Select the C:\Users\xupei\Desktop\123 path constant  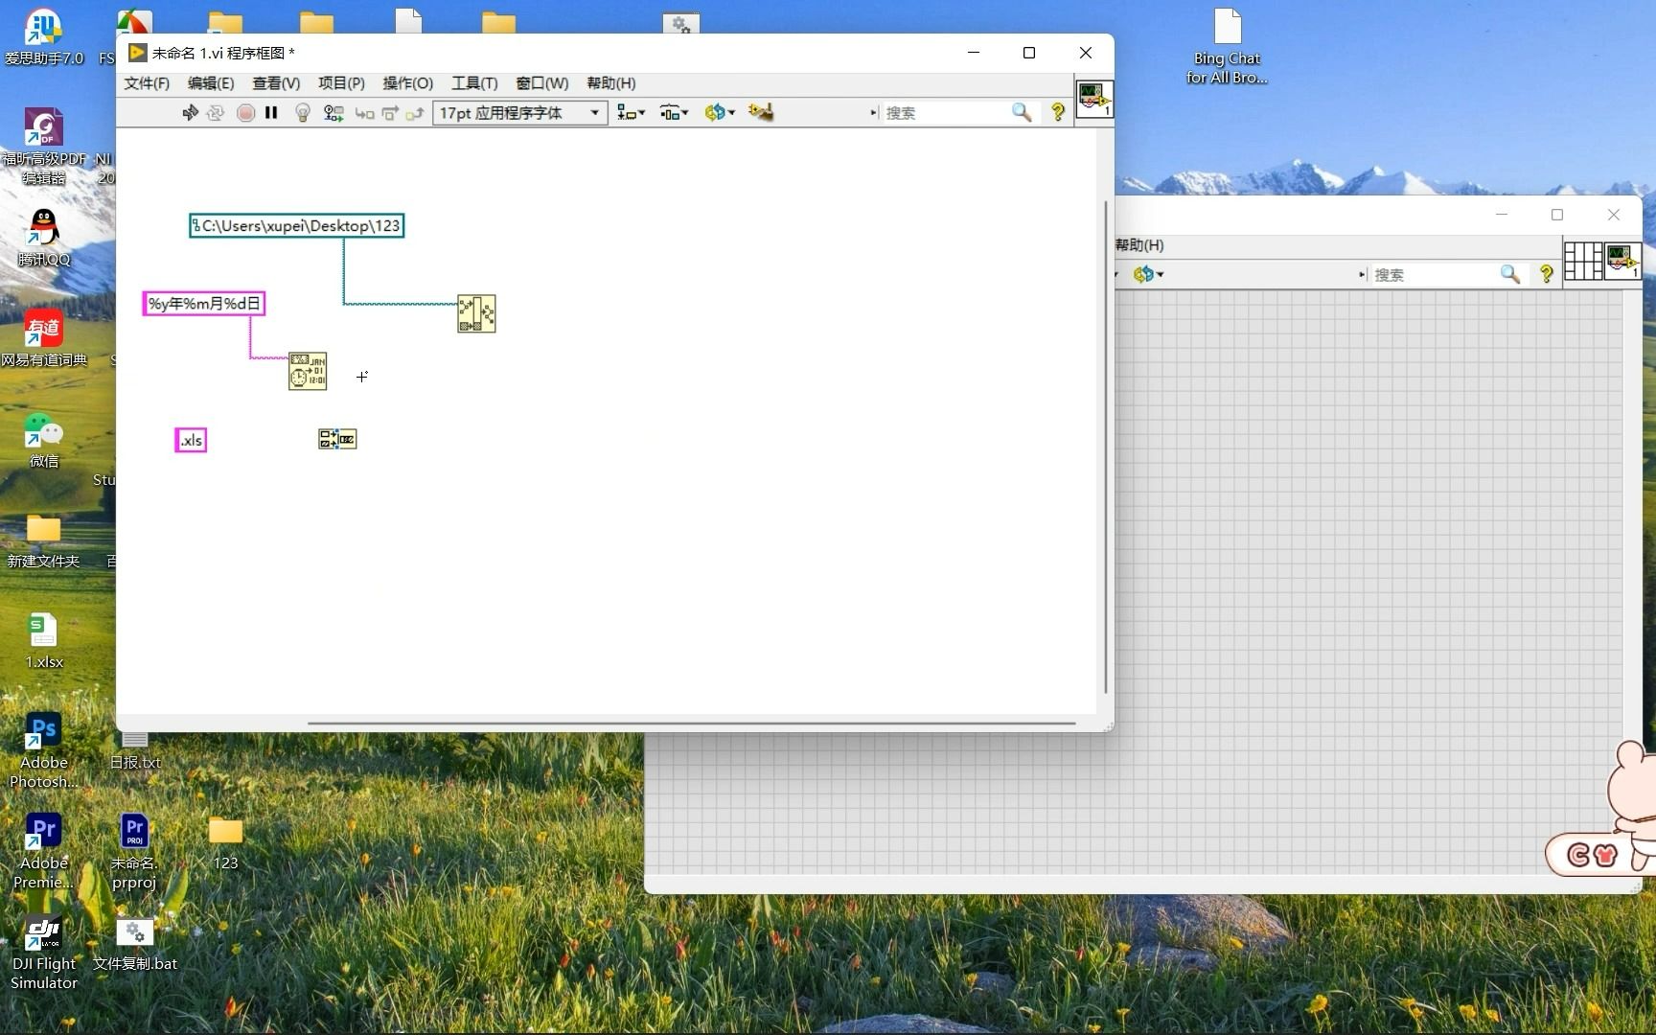tap(296, 226)
